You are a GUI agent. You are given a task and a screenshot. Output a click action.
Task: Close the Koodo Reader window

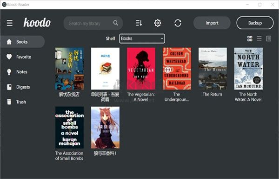pyautogui.click(x=272, y=5)
